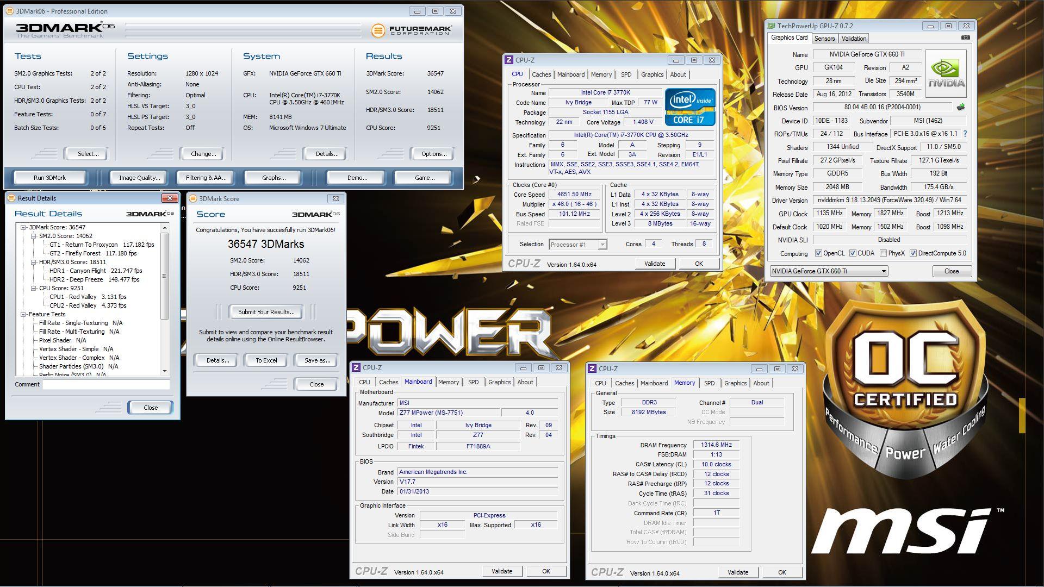Click the Result Details window title icon
Screen dimensions: 1044x587
click(x=12, y=198)
